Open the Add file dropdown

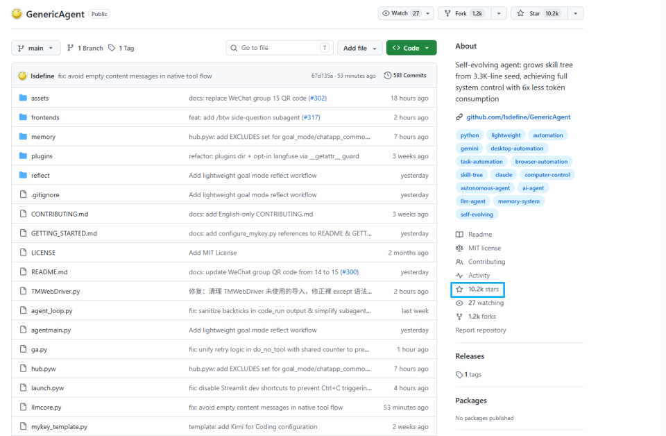click(360, 48)
